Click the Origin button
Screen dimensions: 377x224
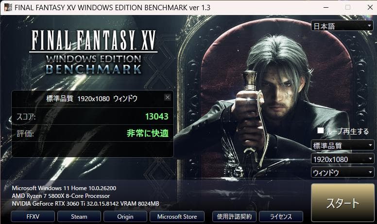[125, 217]
